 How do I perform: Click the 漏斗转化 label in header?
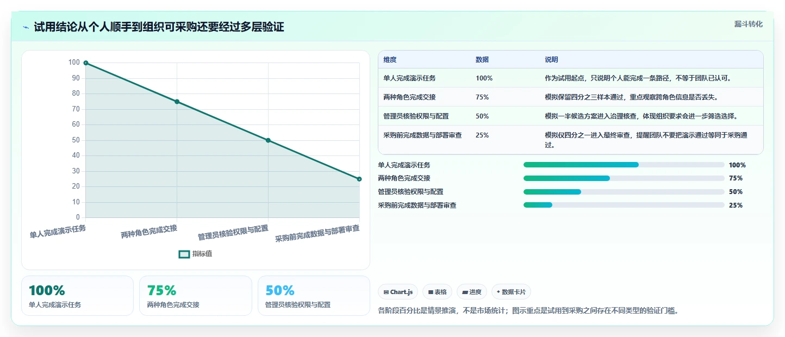[x=749, y=24]
